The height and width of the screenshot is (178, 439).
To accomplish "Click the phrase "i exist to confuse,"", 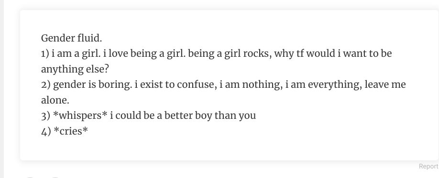I will click(x=176, y=84).
